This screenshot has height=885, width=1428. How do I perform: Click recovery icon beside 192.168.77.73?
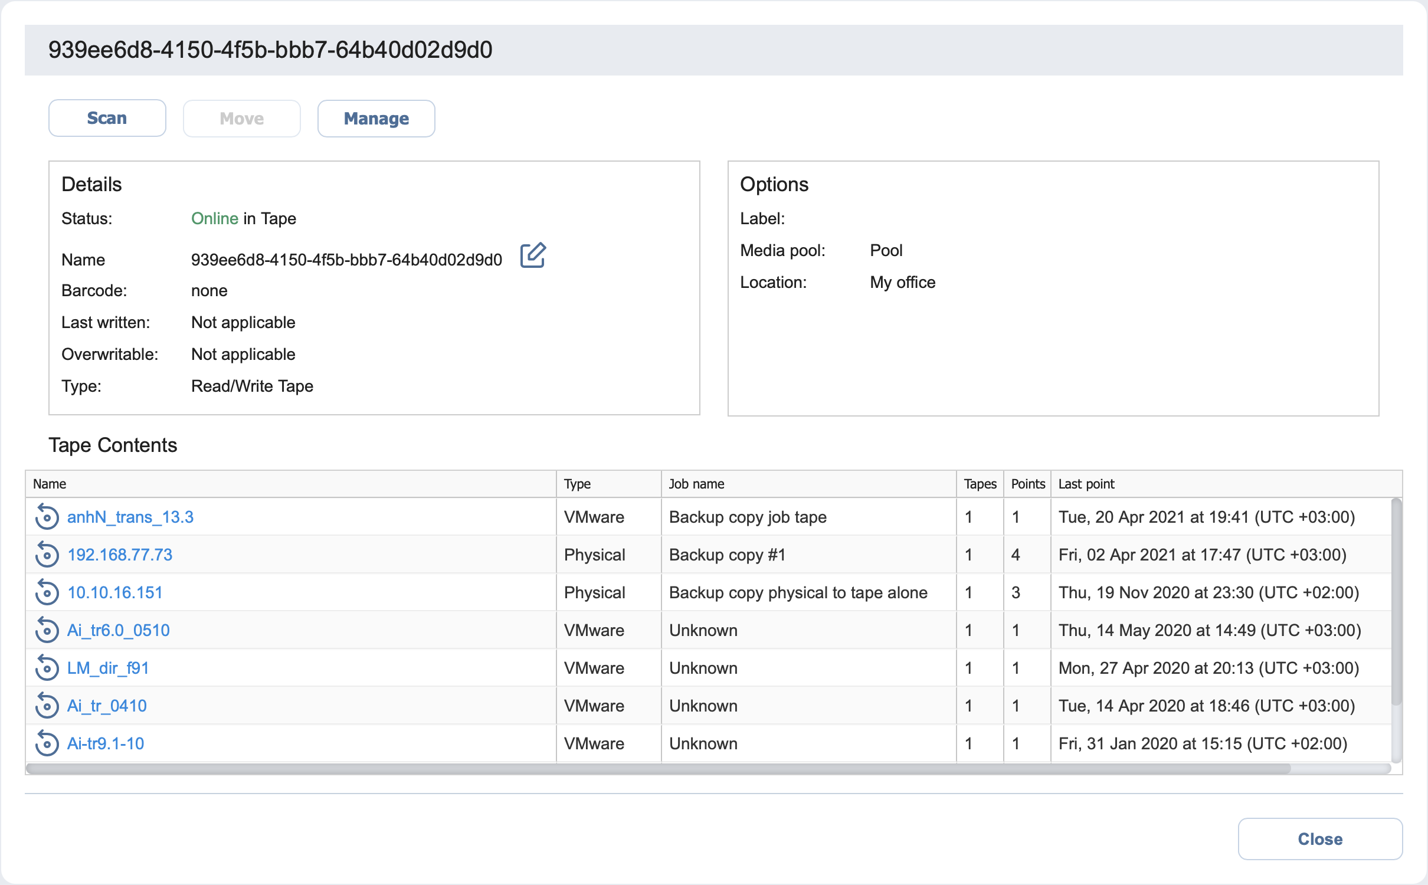click(47, 555)
